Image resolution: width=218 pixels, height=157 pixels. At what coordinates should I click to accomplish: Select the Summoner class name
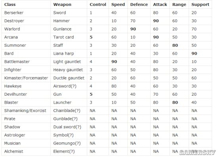click(15, 45)
